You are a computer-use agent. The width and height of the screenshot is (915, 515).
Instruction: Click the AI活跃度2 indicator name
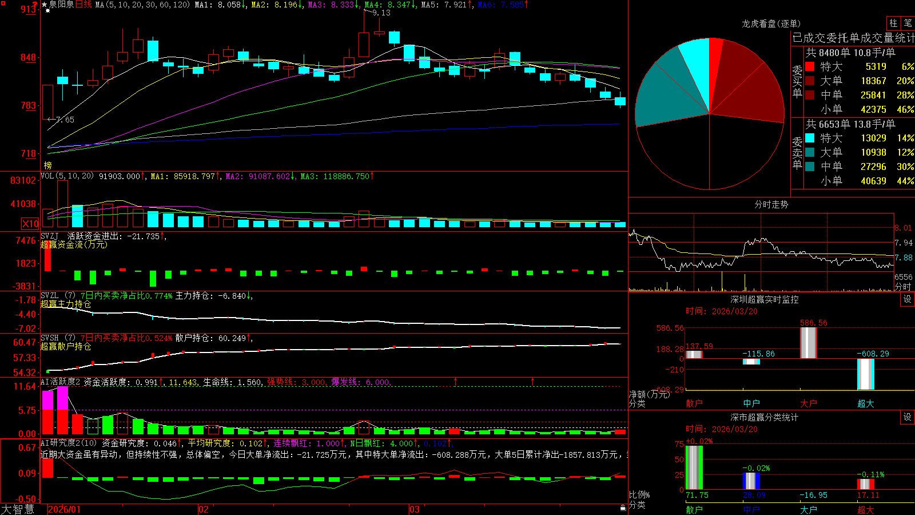pos(61,382)
